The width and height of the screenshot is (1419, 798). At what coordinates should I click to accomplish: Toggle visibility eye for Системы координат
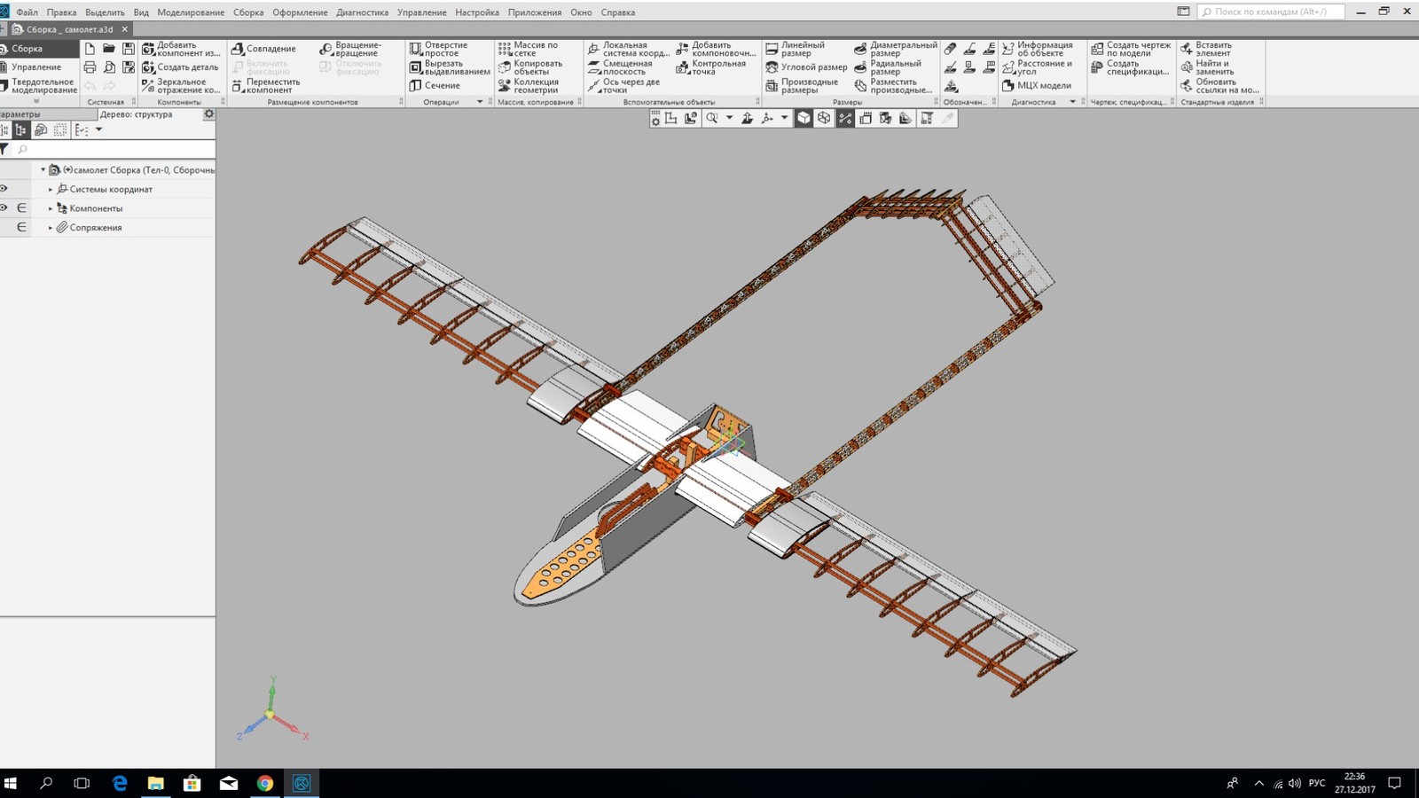(x=4, y=189)
